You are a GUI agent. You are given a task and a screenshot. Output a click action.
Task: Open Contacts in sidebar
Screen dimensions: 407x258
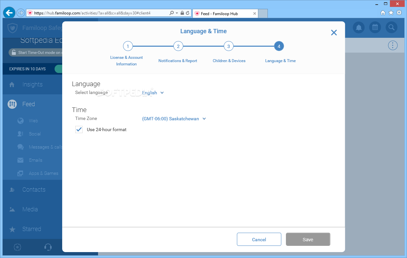tap(32, 190)
